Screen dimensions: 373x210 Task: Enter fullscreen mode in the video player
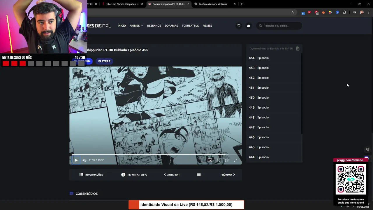235,160
